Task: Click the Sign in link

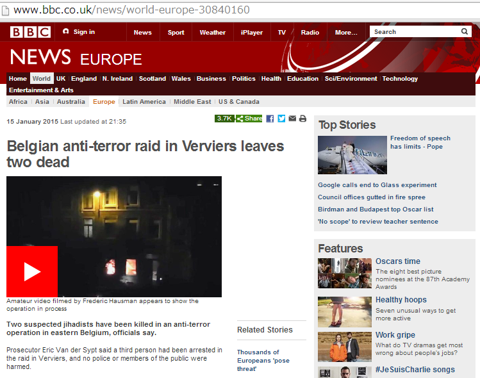Action: click(79, 32)
